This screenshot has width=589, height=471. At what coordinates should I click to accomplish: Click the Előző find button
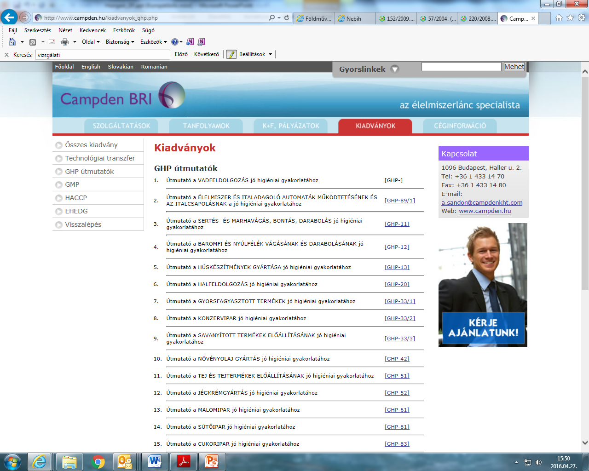click(181, 54)
